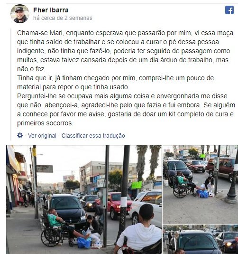Click 'Ver original' link
Screen dimensions: 238x254
click(42, 136)
